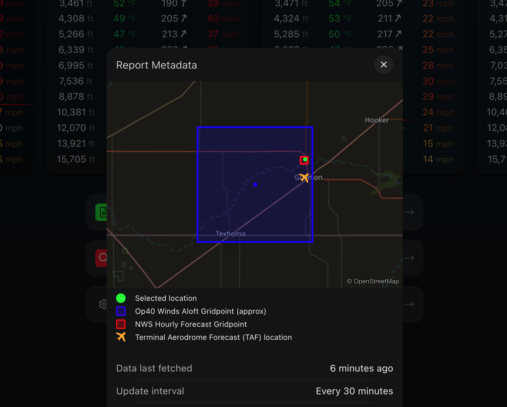The width and height of the screenshot is (507, 407).
Task: Click the Update interval row
Action: [x=255, y=391]
